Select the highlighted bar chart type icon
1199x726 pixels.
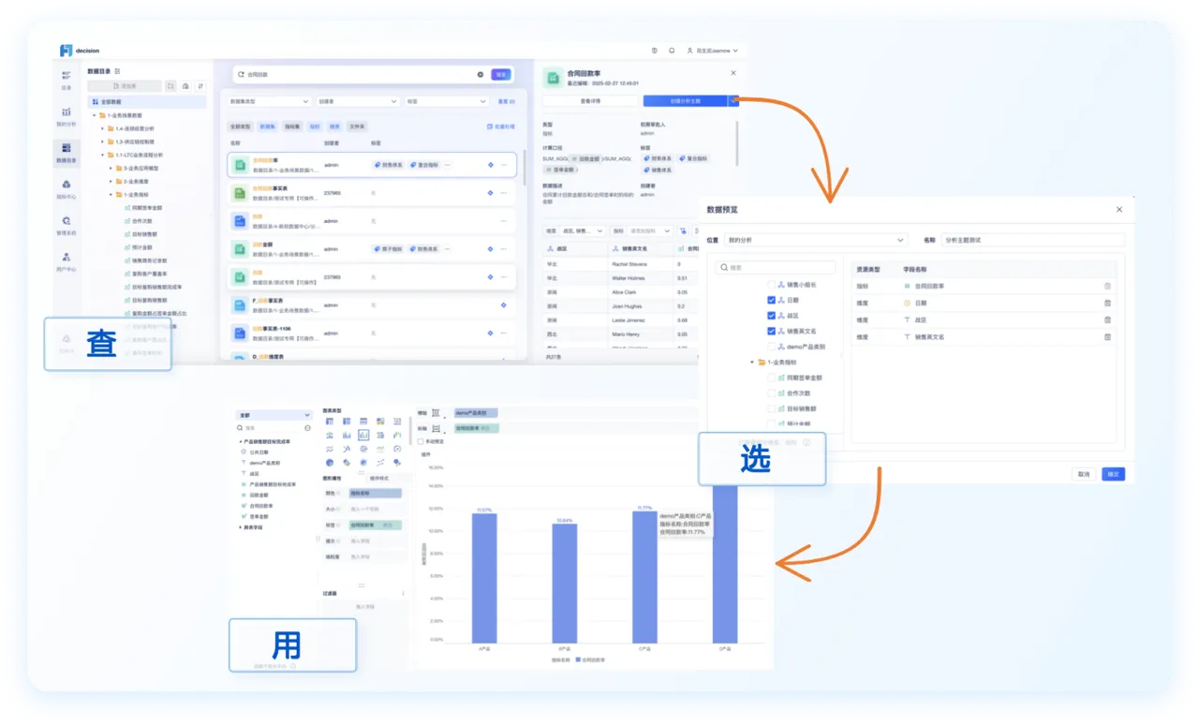coord(363,436)
